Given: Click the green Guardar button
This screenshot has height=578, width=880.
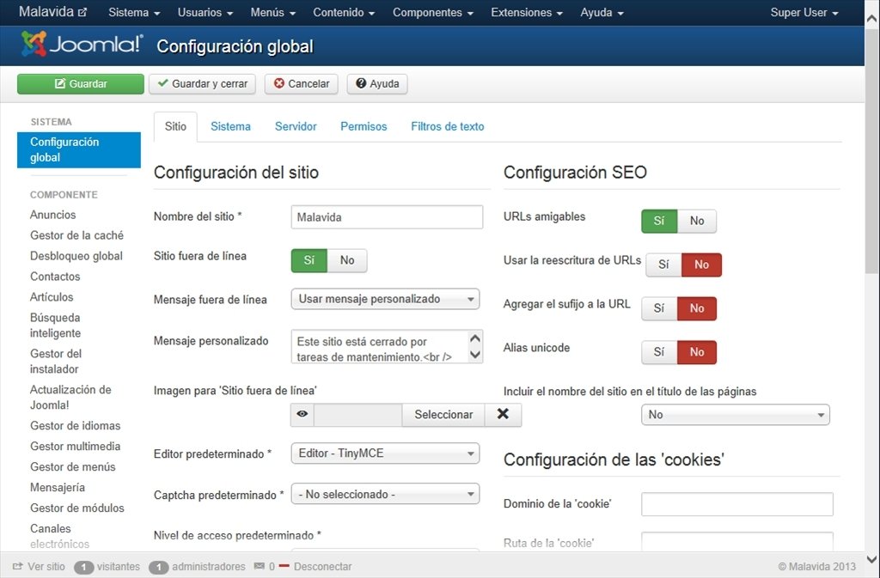Looking at the screenshot, I should point(81,83).
